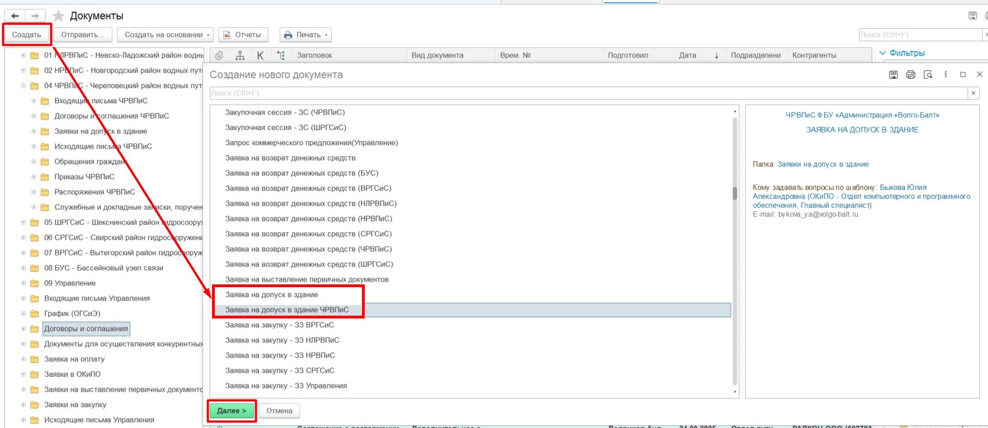Click the save icon in dialog header

(893, 75)
